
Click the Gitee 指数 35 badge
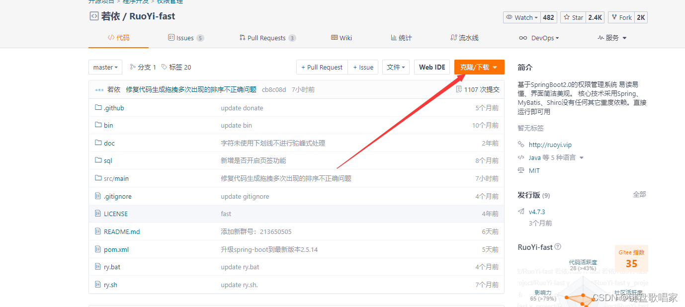631,258
